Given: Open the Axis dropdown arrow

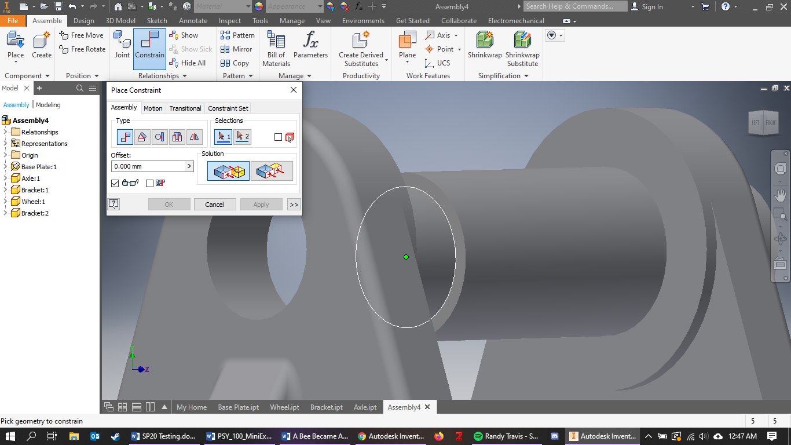Looking at the screenshot, I should coord(456,35).
